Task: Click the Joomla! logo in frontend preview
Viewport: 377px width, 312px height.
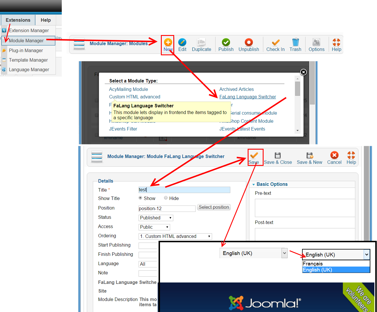Action: pyautogui.click(x=265, y=303)
